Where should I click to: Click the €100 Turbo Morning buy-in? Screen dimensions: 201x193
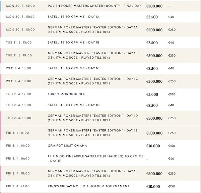point(172,94)
